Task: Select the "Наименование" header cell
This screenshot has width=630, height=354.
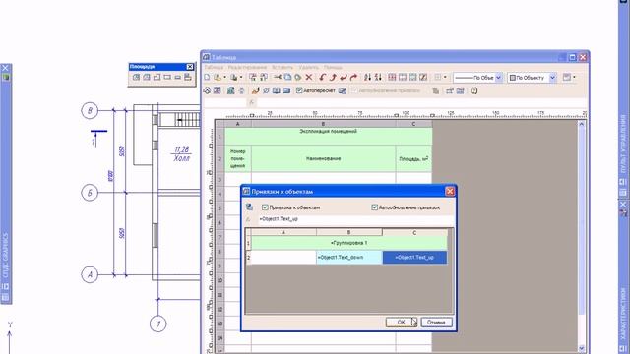Action: [x=324, y=159]
